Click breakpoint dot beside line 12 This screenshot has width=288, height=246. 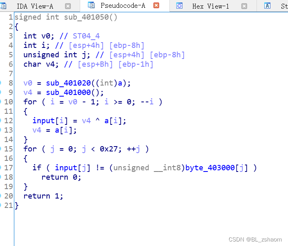point(0,121)
